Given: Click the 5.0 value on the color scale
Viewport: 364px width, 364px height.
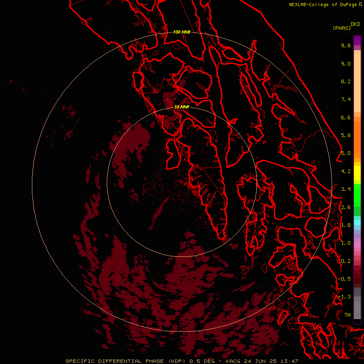Looking at the screenshot, I should pos(346,153).
